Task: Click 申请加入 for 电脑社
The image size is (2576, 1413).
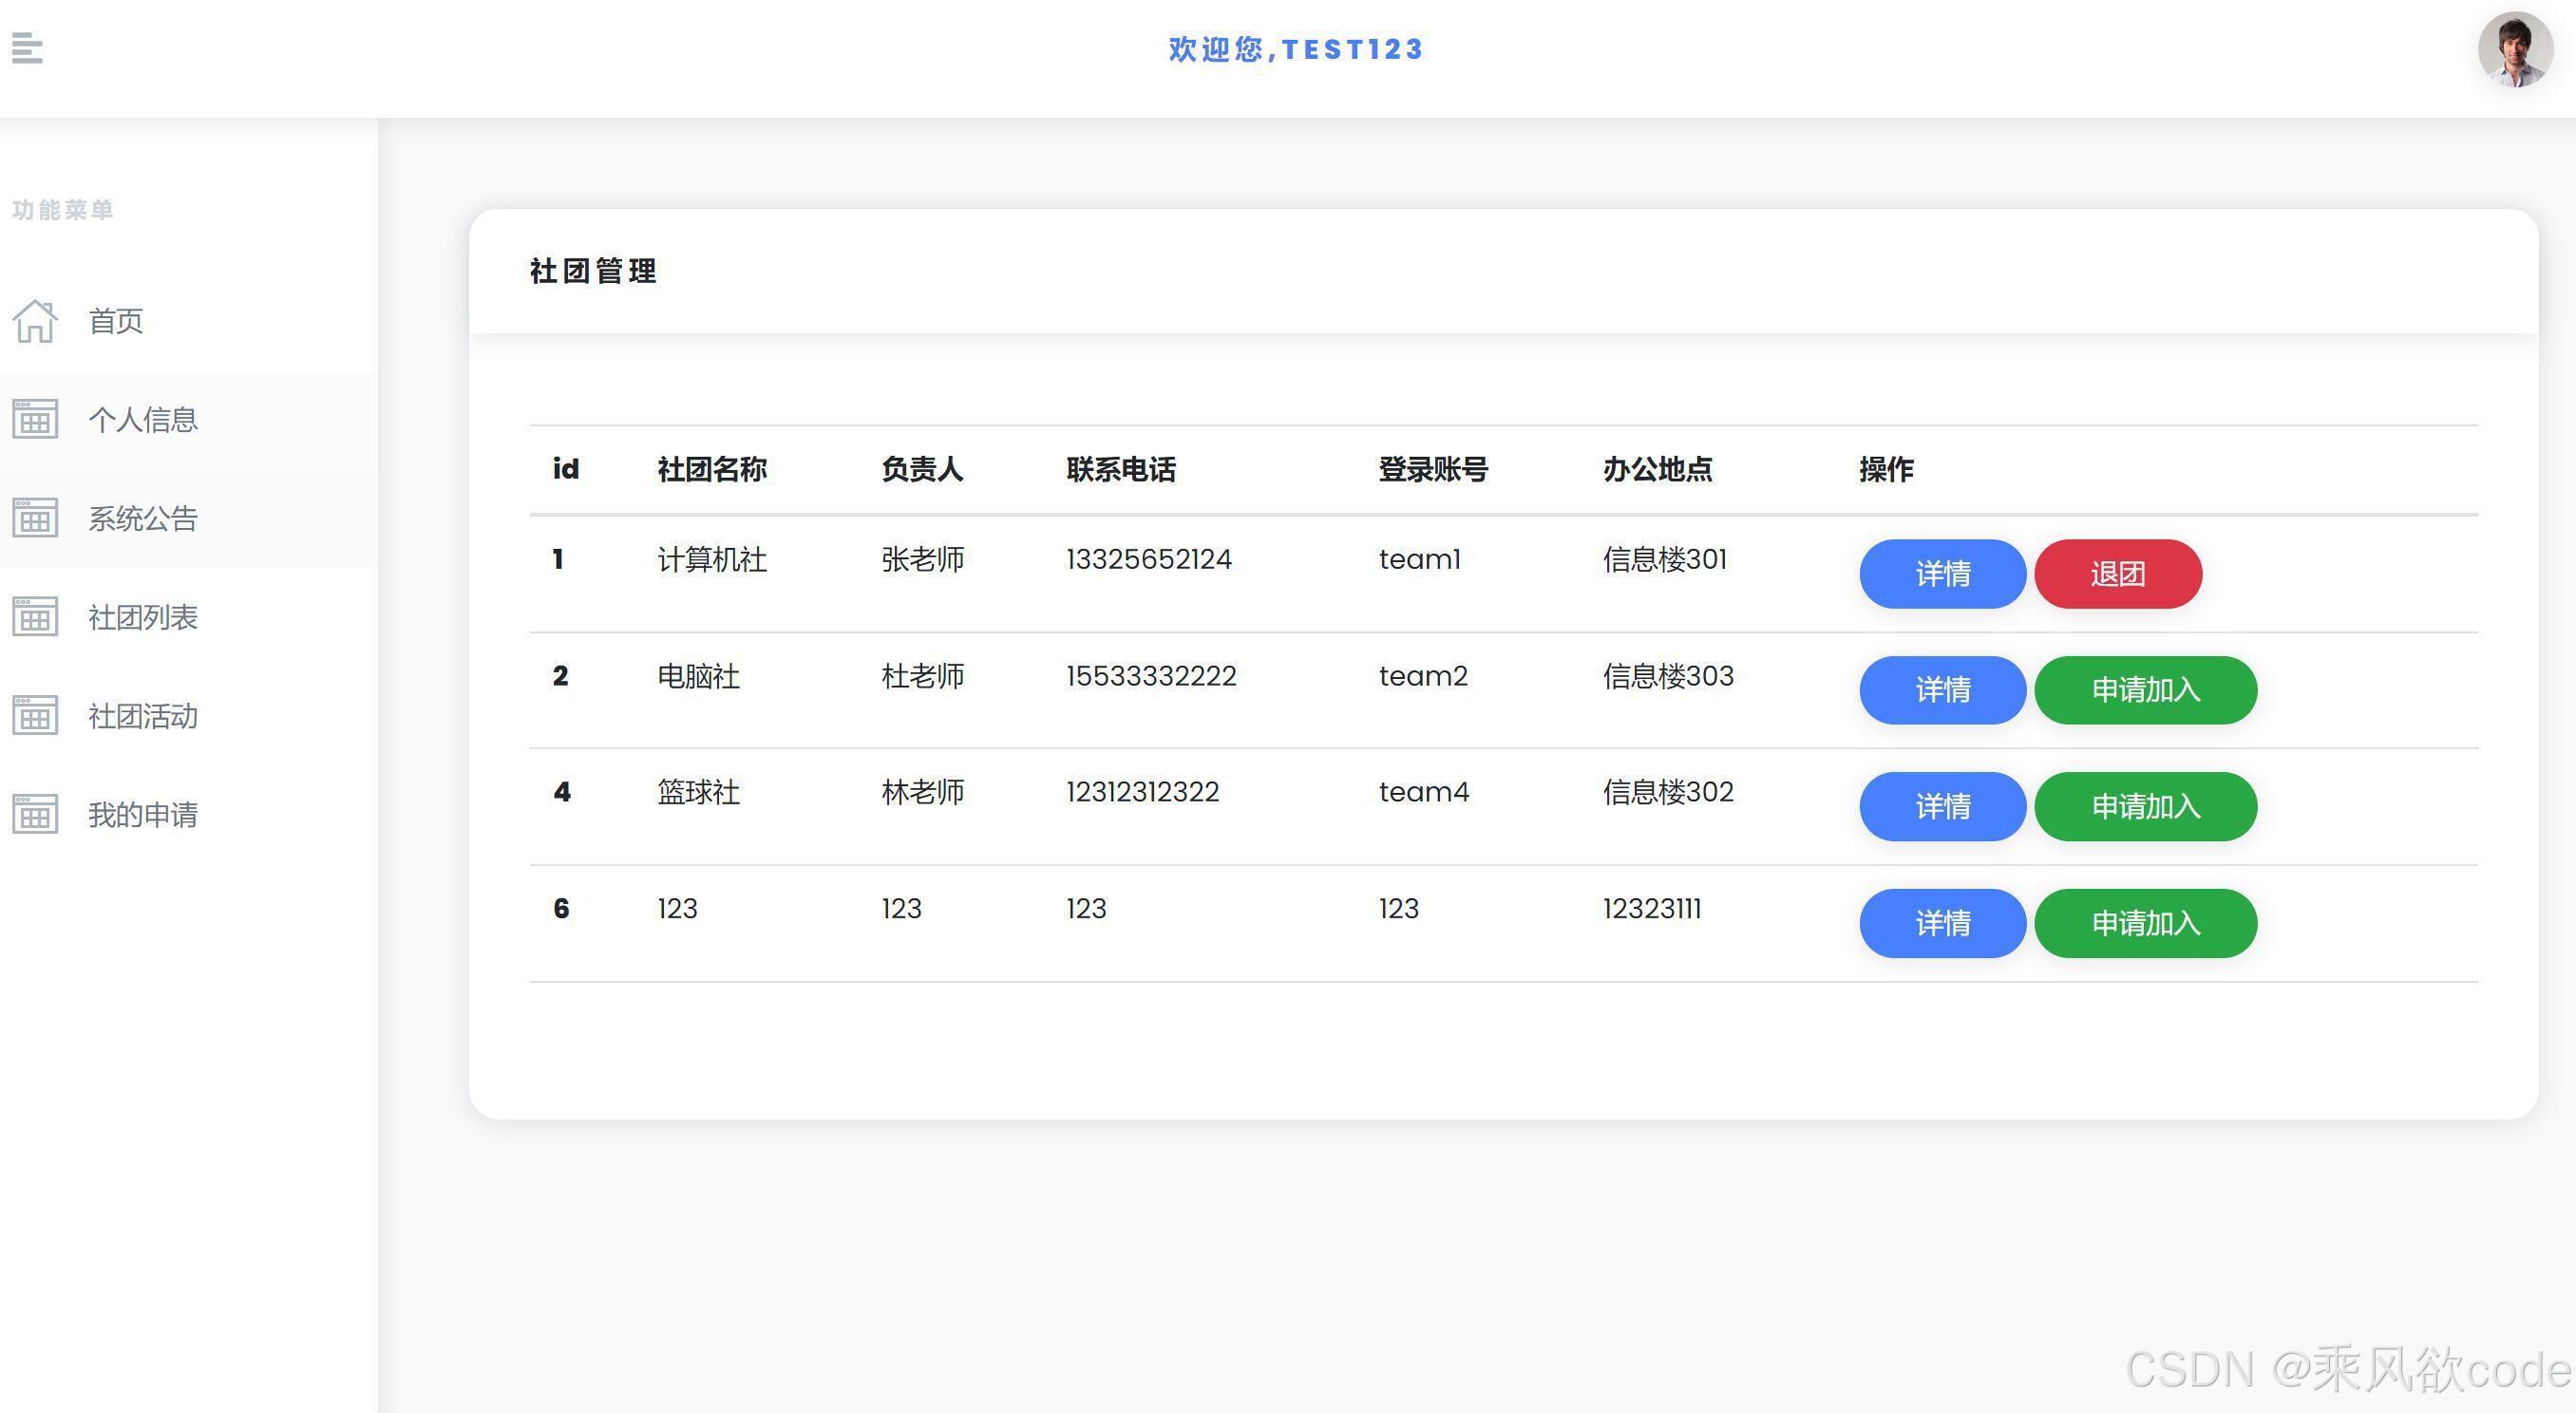Action: [2145, 690]
